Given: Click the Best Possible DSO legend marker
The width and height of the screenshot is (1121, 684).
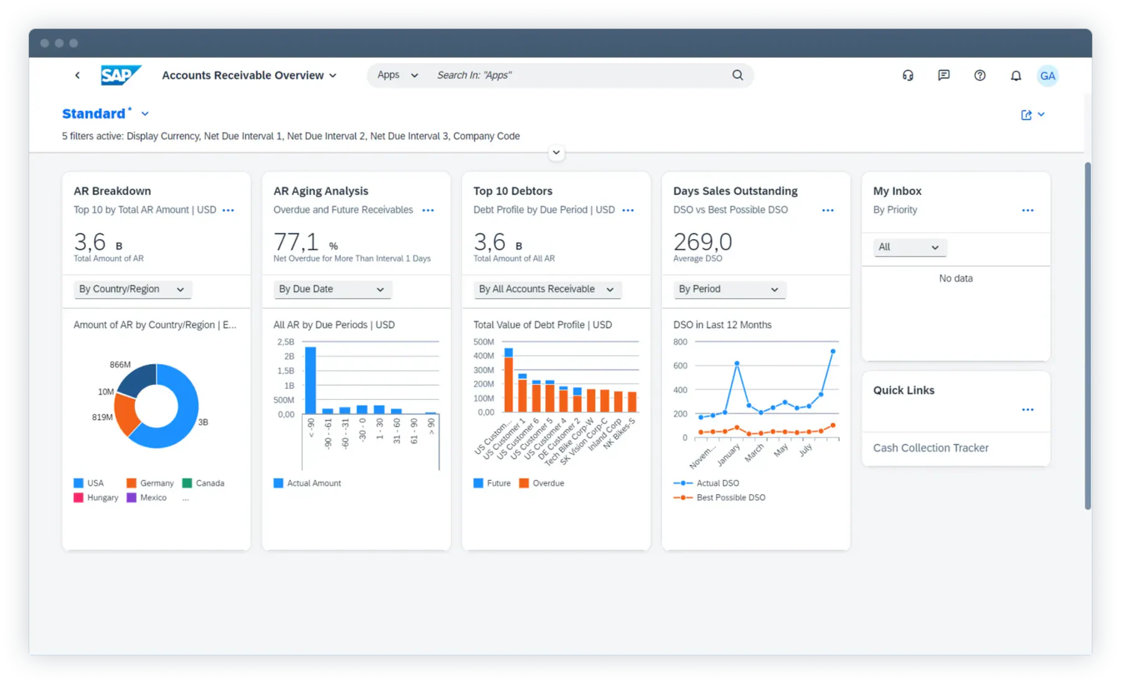Looking at the screenshot, I should (x=683, y=498).
